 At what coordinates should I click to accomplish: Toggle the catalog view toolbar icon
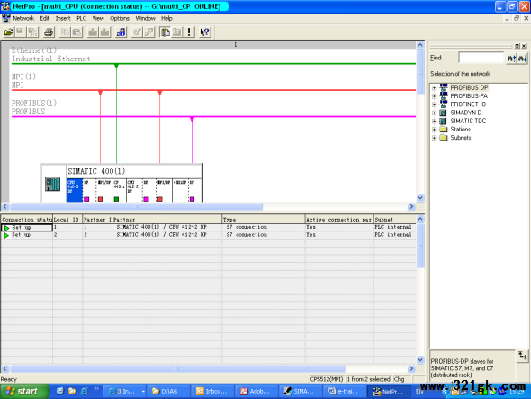pyautogui.click(x=166, y=32)
